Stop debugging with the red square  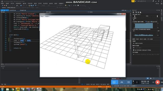pos(5,6)
